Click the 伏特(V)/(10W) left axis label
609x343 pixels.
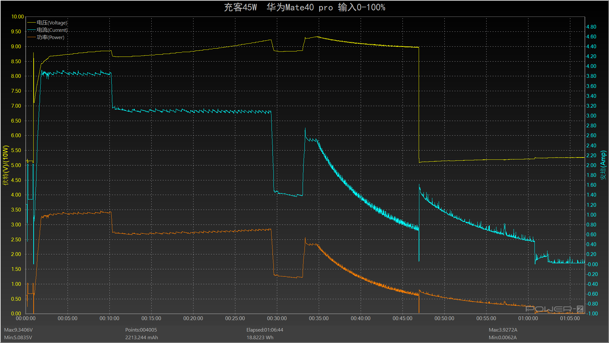pos(5,165)
